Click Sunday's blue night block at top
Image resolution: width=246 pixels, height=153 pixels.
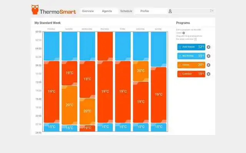click(x=159, y=49)
